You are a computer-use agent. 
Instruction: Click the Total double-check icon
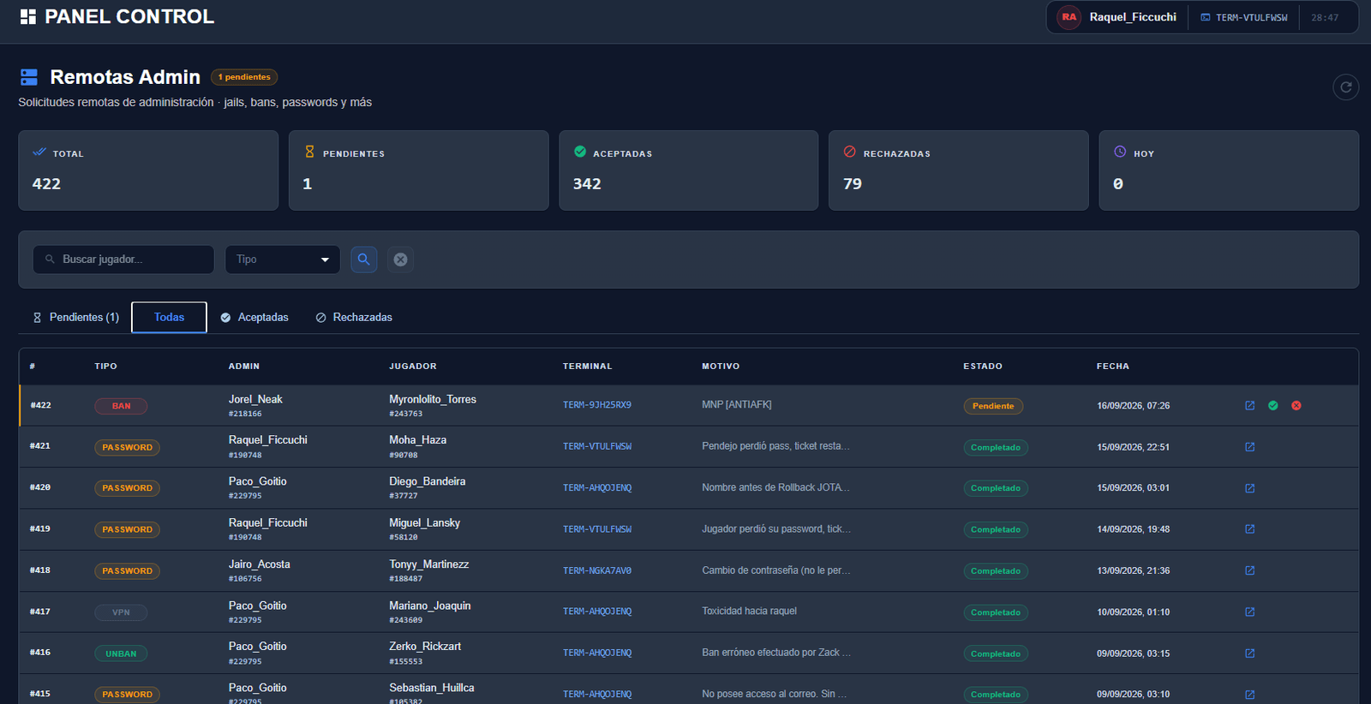coord(39,152)
